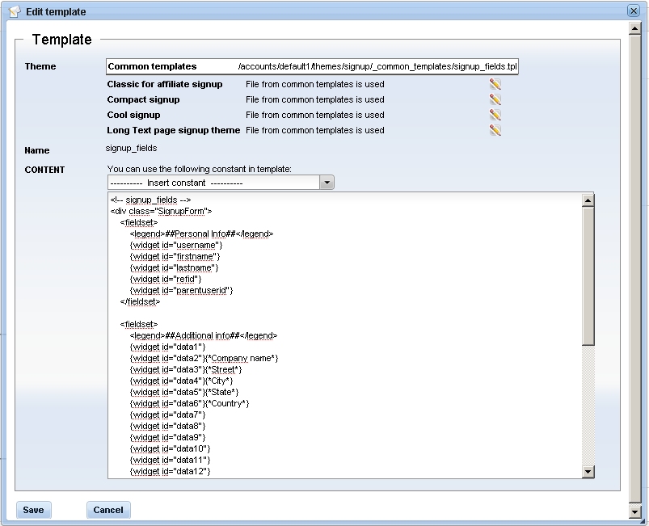This screenshot has height=526, width=649.
Task: Click the Compact signup theme label
Action: [x=143, y=99]
